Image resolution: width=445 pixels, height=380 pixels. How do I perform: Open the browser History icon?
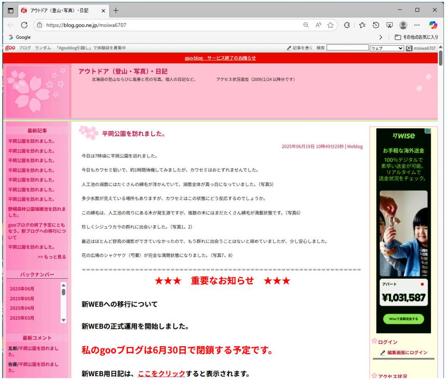[x=376, y=25]
